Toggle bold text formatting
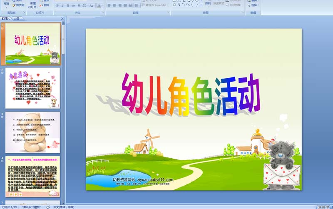 [x=57, y=6]
